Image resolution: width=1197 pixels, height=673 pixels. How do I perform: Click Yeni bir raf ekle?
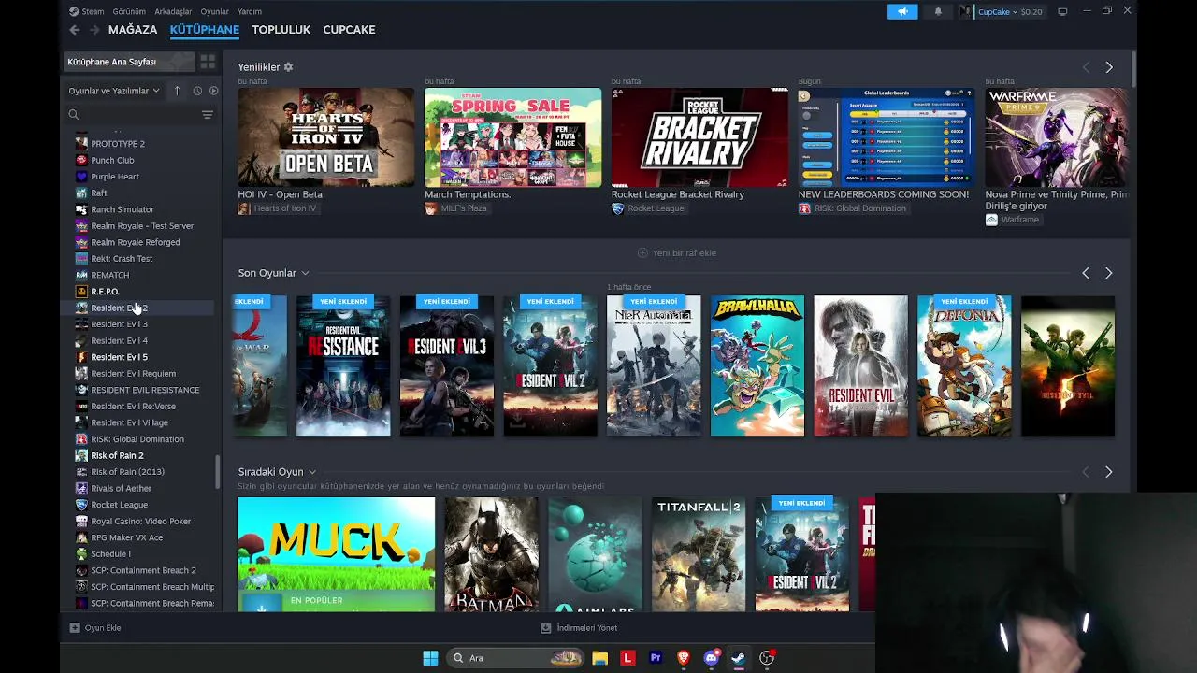[x=677, y=253]
